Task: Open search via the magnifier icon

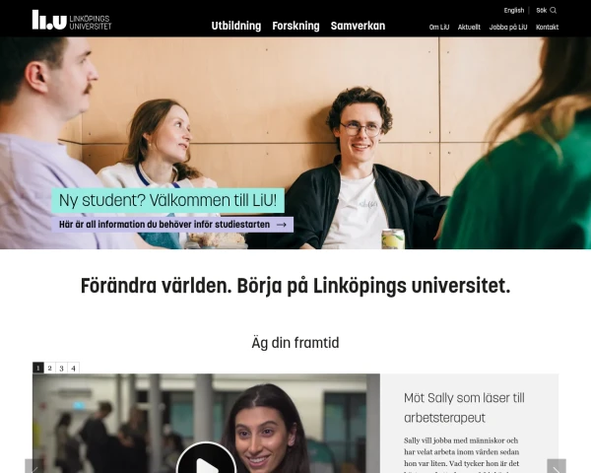Action: tap(553, 10)
